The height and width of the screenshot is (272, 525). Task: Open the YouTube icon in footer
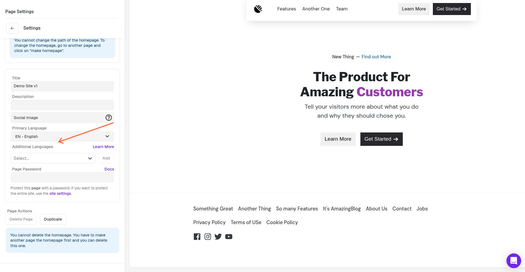229,237
